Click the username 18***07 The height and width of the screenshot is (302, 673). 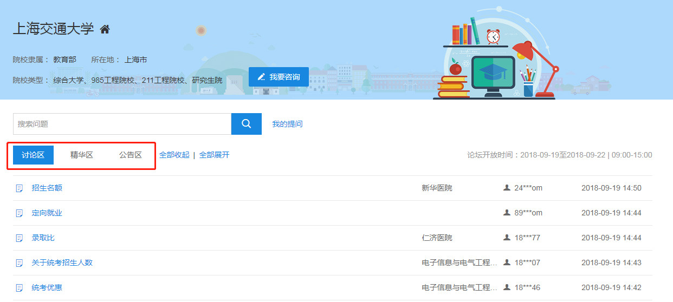point(527,262)
